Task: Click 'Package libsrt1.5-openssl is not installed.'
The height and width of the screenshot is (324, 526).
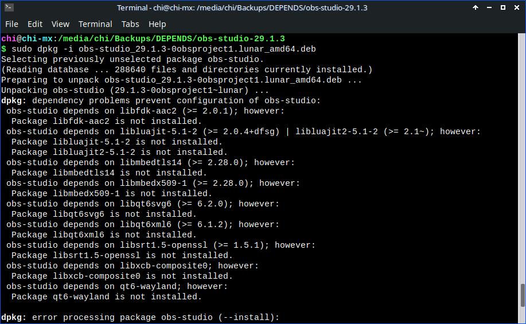Action: point(122,256)
